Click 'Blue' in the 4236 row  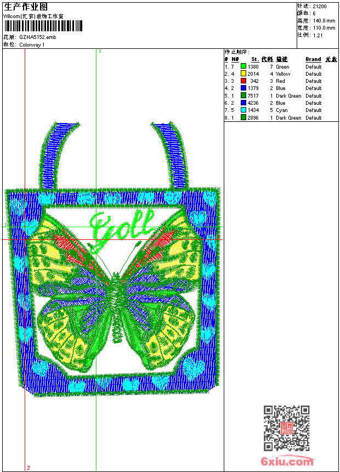coord(281,103)
